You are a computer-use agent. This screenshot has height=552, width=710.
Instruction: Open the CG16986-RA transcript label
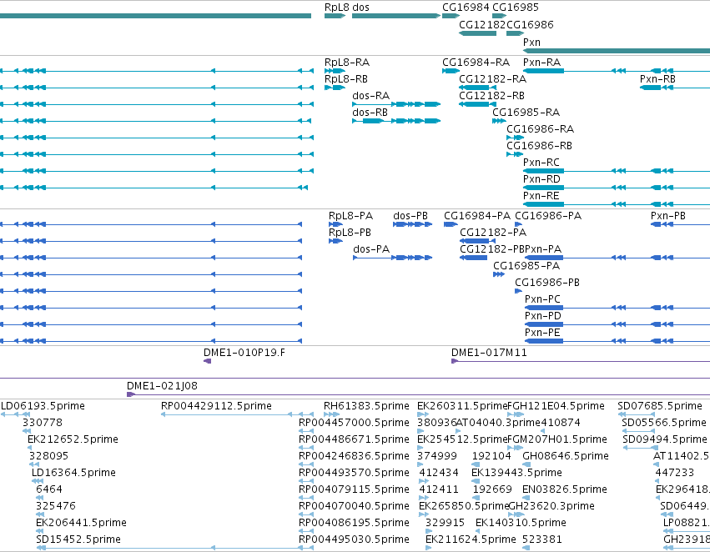[540, 129]
